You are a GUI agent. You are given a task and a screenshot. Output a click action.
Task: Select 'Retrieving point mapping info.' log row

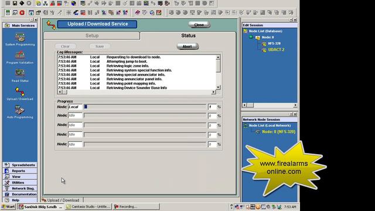point(137,83)
